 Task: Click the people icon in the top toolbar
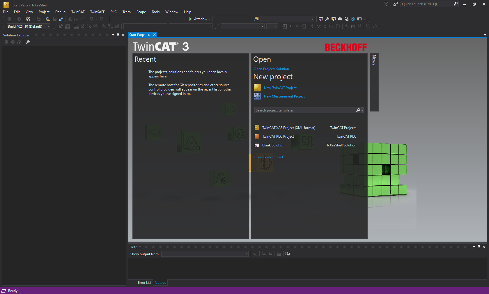(346, 19)
